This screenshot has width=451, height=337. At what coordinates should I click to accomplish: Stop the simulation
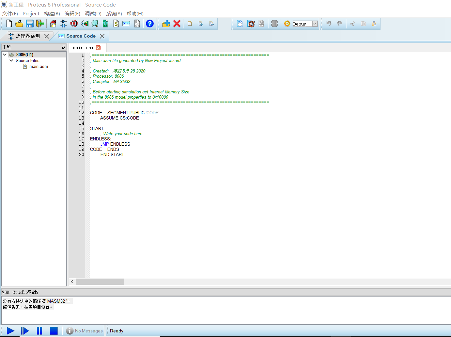[54, 331]
